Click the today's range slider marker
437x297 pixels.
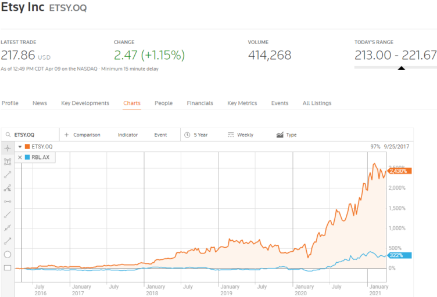402,68
